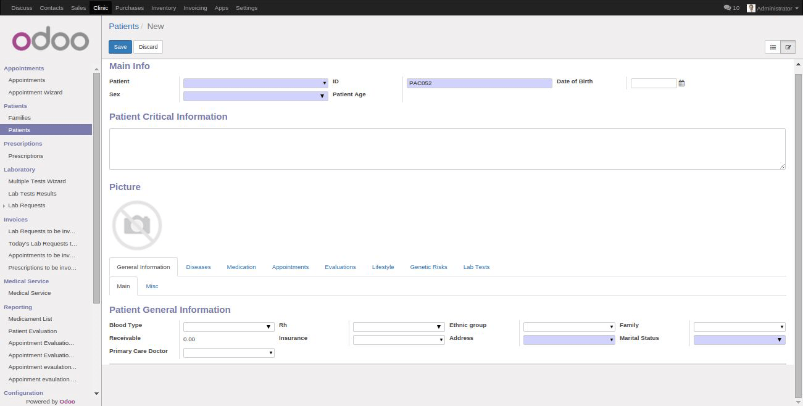Click the sidebar scroll-down arrow
The width and height of the screenshot is (803, 406).
[96, 393]
